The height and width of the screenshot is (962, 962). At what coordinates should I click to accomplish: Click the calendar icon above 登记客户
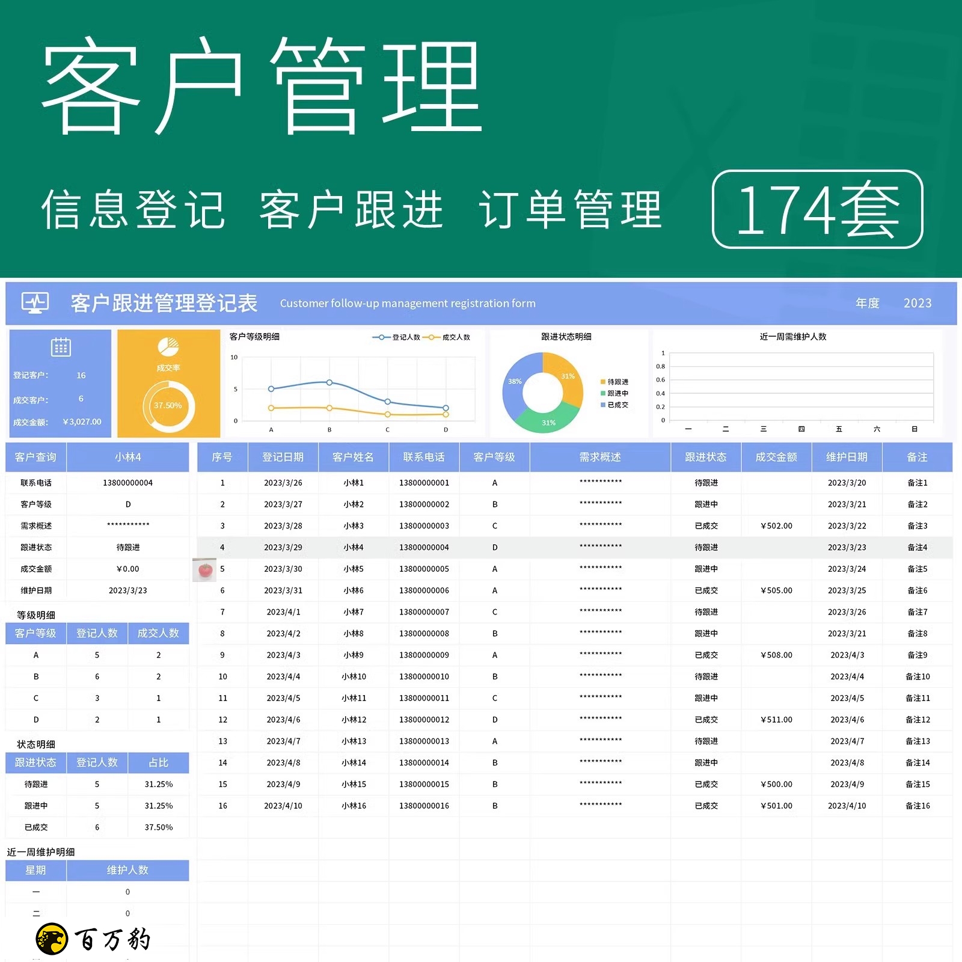61,347
